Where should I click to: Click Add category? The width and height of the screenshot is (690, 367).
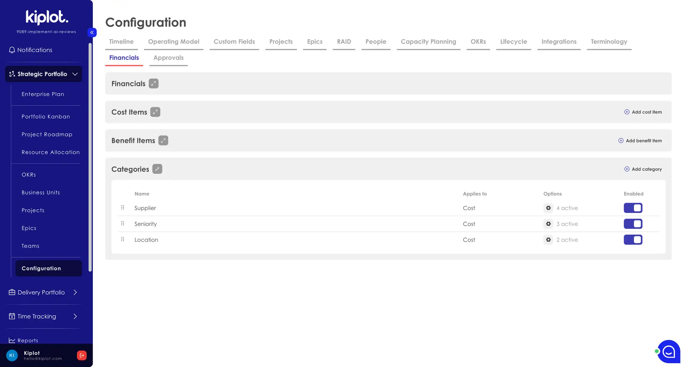click(x=643, y=169)
